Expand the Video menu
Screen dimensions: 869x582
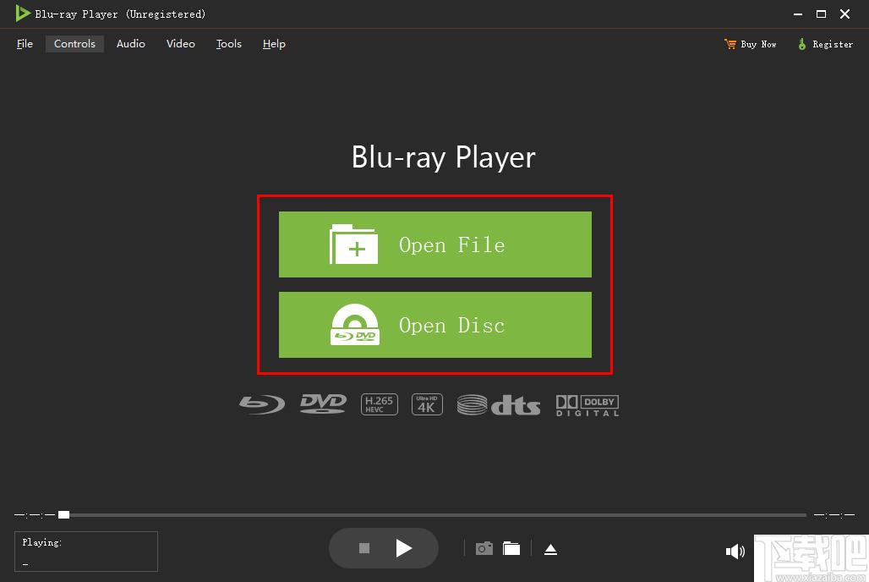coord(180,44)
